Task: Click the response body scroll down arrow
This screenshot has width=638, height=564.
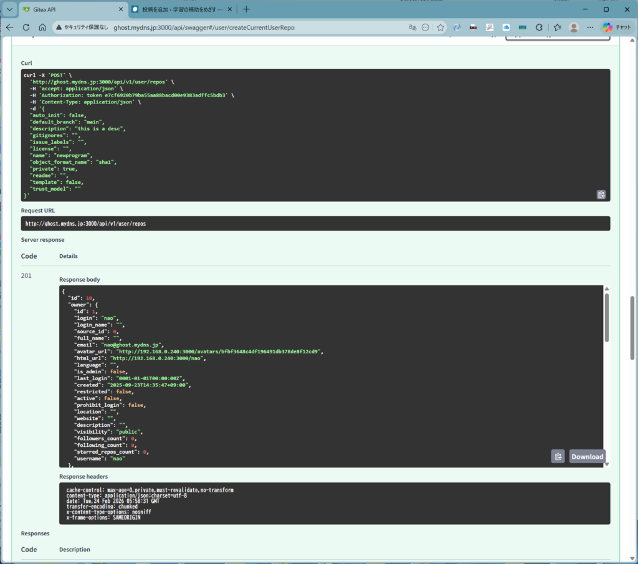Action: 607,464
